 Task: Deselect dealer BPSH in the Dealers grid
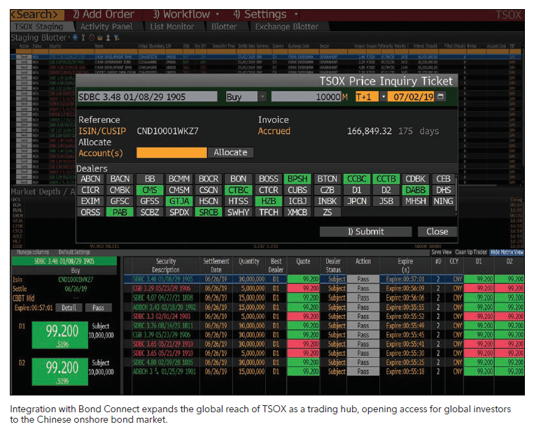(x=297, y=179)
